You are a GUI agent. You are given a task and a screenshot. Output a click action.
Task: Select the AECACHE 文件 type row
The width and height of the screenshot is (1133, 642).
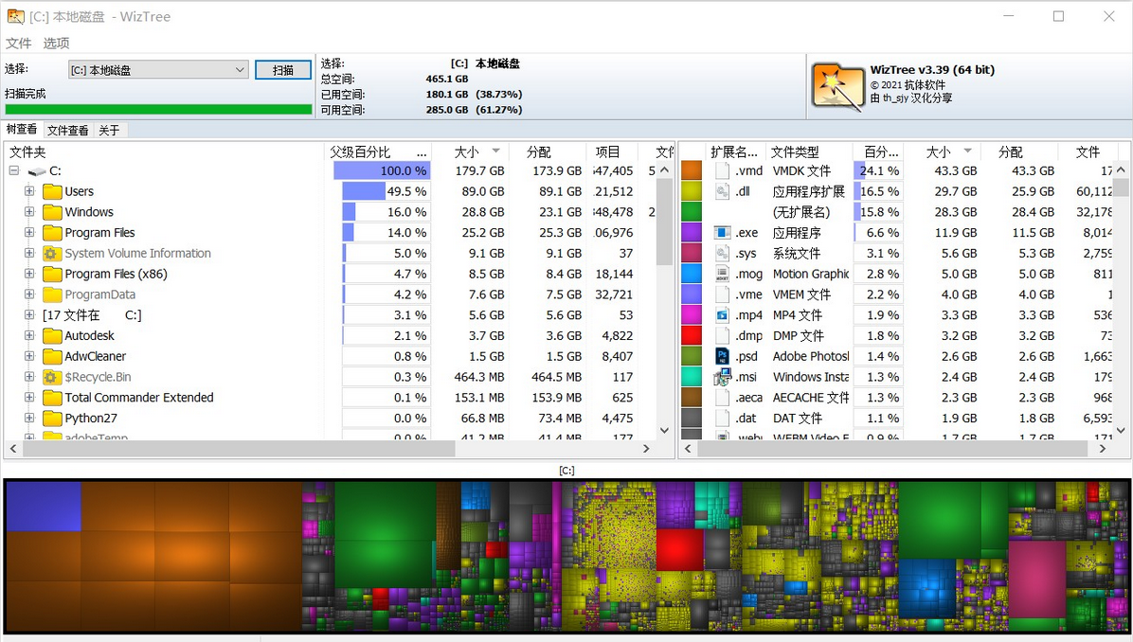811,397
